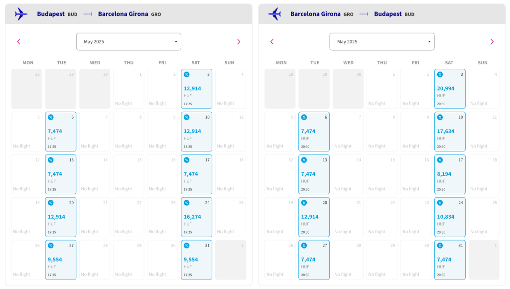
Task: Click discount badge on outbound May 3
Action: 187,75
